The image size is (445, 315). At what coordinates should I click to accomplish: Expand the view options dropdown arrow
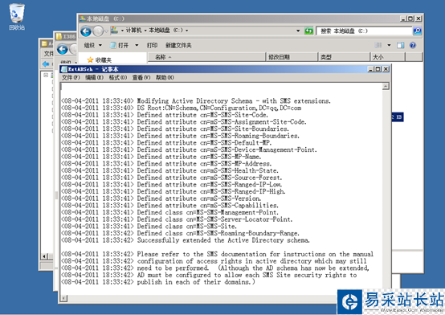tap(389, 45)
